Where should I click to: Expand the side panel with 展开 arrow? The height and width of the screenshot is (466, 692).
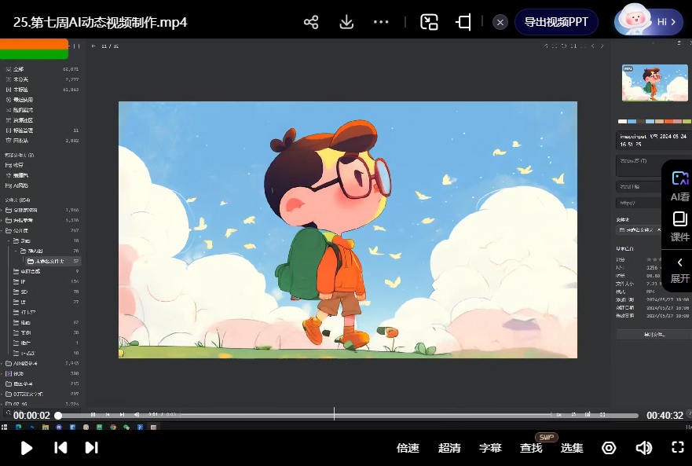(x=679, y=270)
